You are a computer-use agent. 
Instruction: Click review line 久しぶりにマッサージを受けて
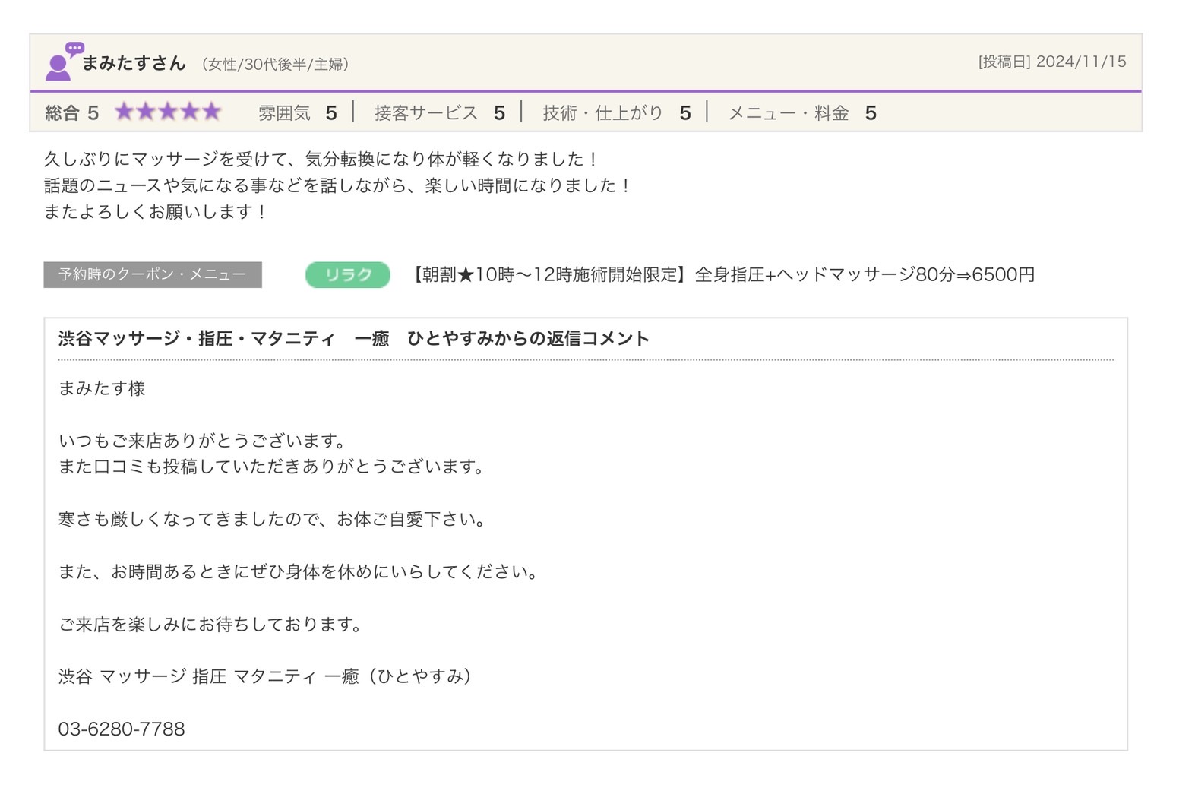tap(321, 160)
